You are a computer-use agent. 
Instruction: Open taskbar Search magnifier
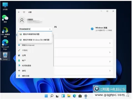[x=52, y=96]
